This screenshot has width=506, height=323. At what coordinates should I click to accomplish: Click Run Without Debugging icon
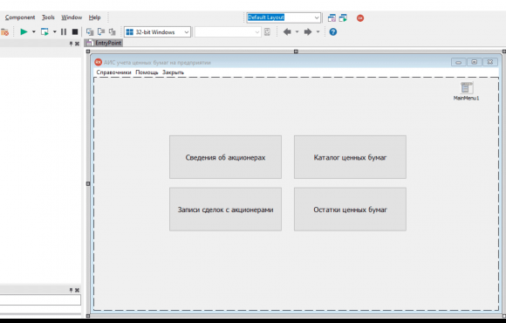click(44, 31)
